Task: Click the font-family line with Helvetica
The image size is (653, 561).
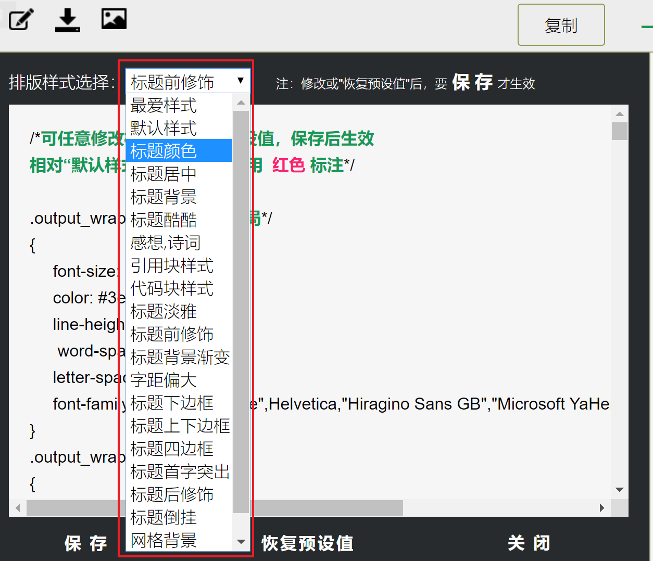Action: 331,404
